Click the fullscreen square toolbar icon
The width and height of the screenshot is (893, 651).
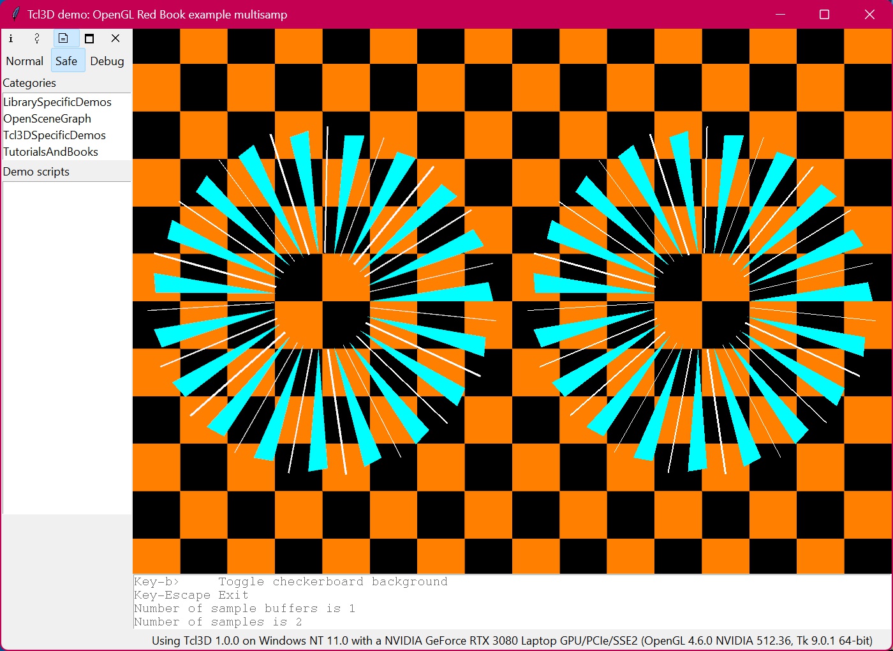tap(89, 38)
